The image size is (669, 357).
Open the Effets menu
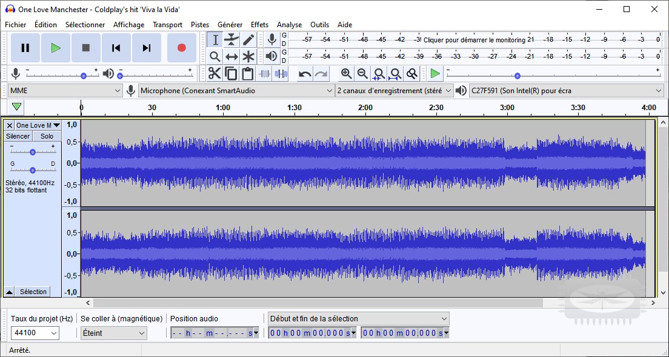pos(259,25)
